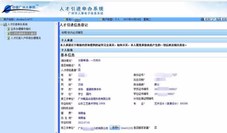Click the partially visible 返回 button at the top right
This screenshot has width=227, height=133.
tap(222, 19)
